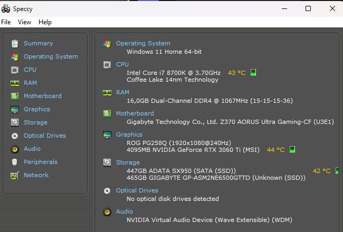Click the Summary clipboard icon in sidebar
This screenshot has width=343, height=232.
point(15,43)
